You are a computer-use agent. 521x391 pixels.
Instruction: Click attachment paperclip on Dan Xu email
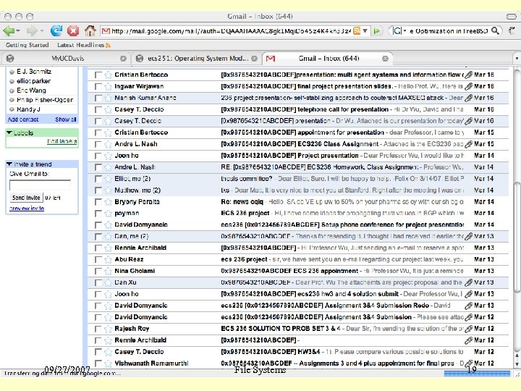(468, 282)
